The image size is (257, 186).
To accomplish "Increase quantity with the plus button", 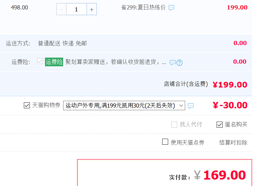I will [x=91, y=9].
